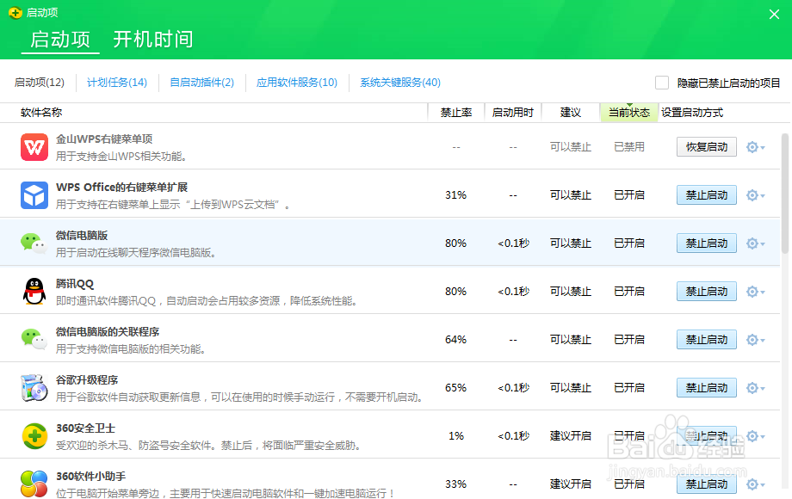Image resolution: width=792 pixels, height=499 pixels.
Task: Sort by the 当前状态 column header
Action: pos(629,112)
